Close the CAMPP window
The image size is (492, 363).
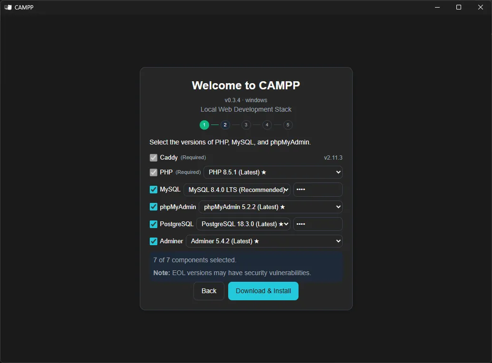[x=481, y=7]
